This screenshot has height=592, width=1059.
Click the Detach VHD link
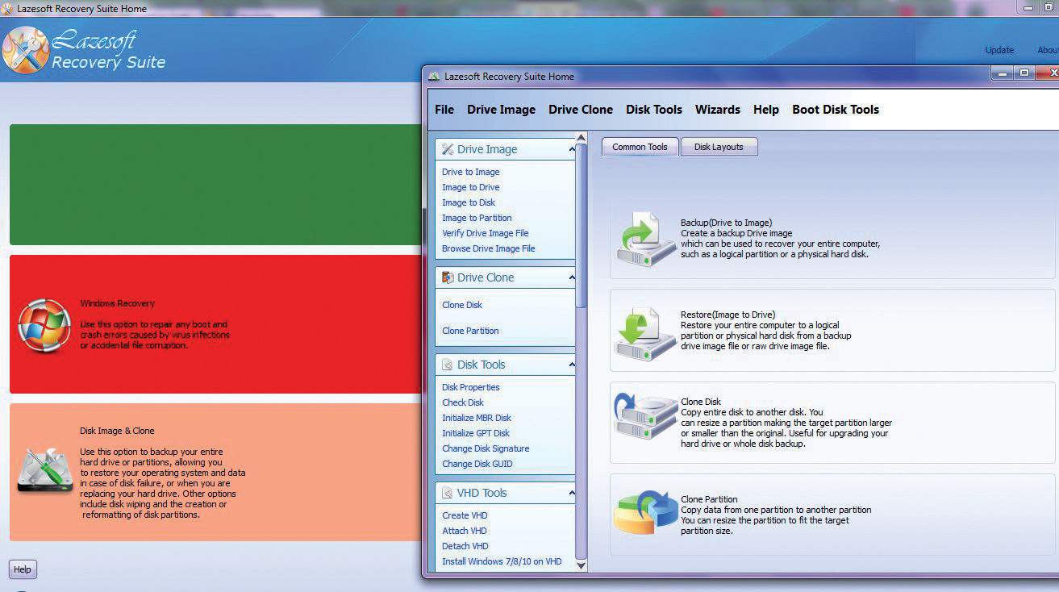pyautogui.click(x=465, y=546)
